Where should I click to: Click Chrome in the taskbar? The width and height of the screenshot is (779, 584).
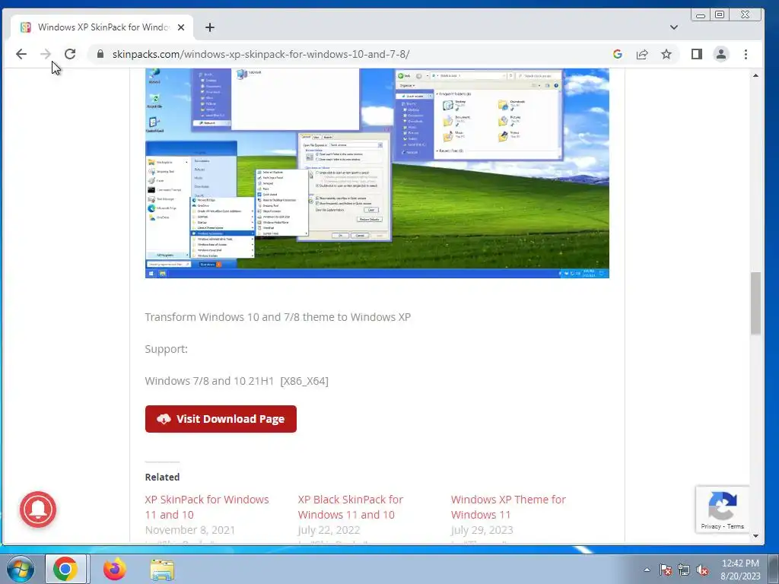(65, 569)
